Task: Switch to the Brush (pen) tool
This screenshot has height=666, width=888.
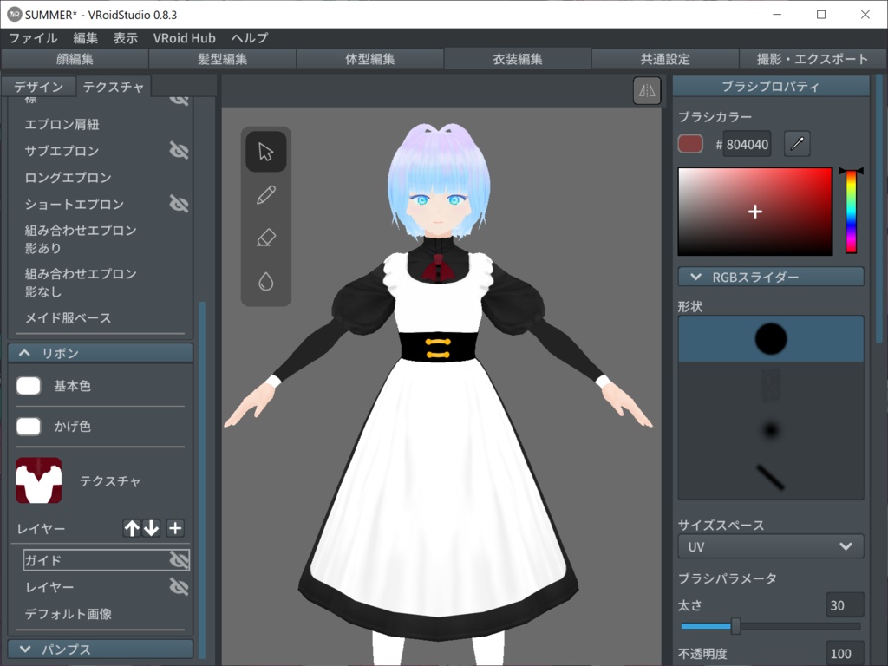Action: [266, 194]
